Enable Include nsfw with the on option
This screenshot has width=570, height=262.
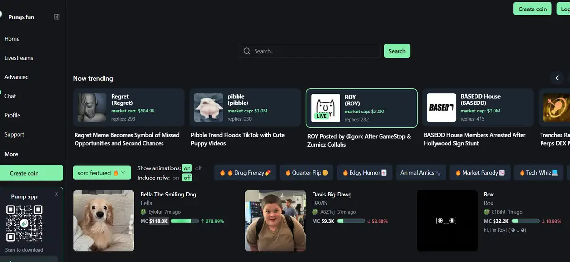[176, 178]
